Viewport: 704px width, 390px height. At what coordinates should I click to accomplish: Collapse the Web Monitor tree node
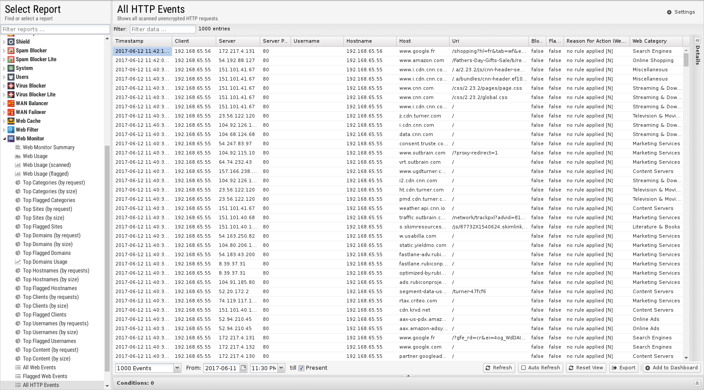click(4, 139)
